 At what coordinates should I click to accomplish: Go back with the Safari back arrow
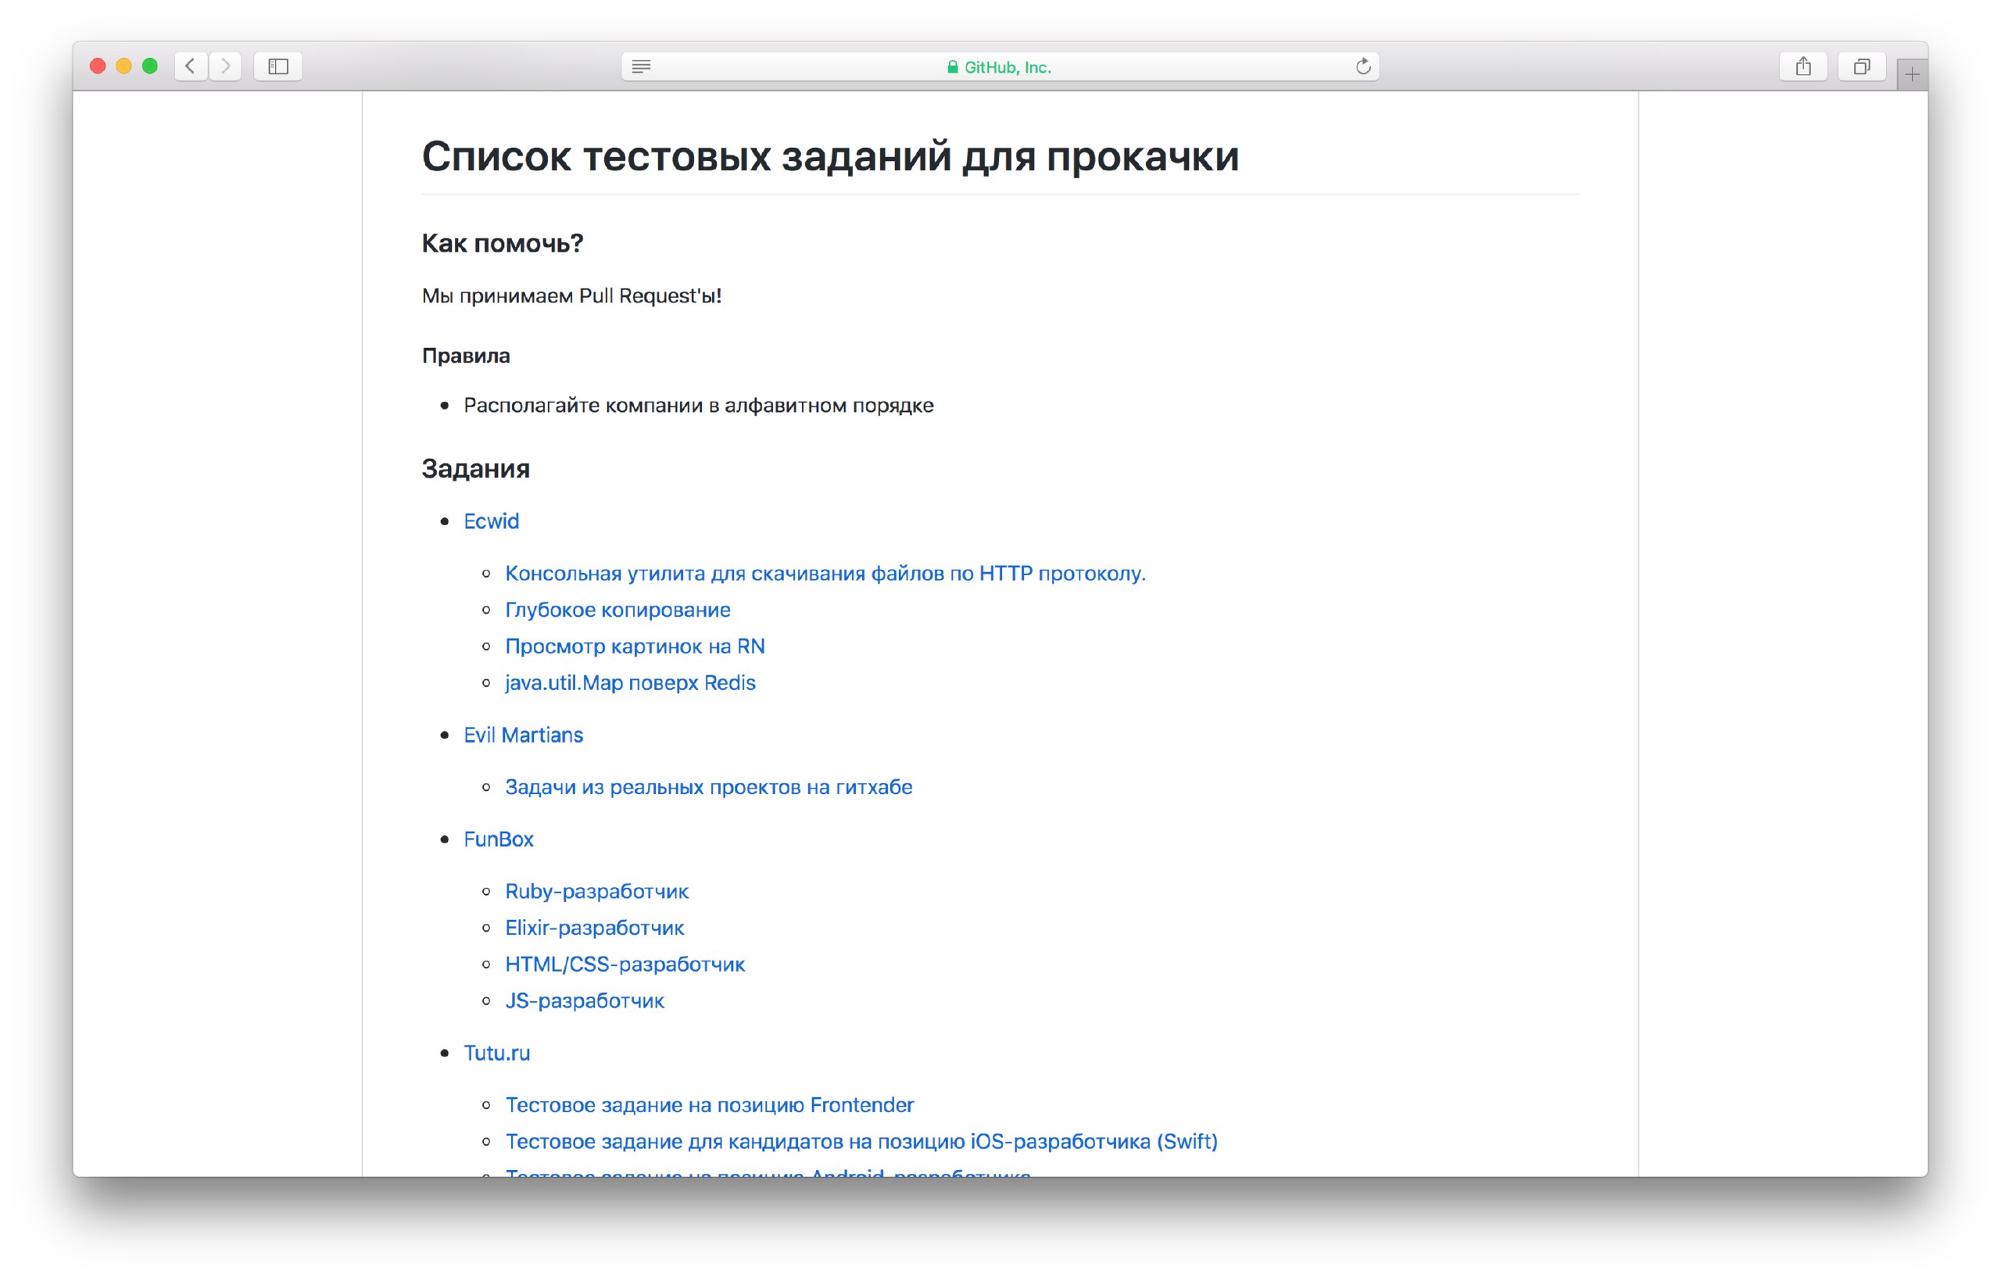click(191, 66)
